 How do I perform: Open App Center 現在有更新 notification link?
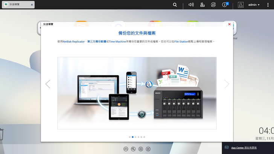[244, 148]
